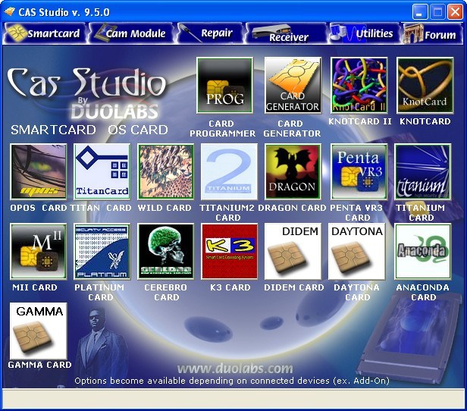Open the Receiver tab
Image resolution: width=467 pixels, height=411 pixels.
[285, 33]
